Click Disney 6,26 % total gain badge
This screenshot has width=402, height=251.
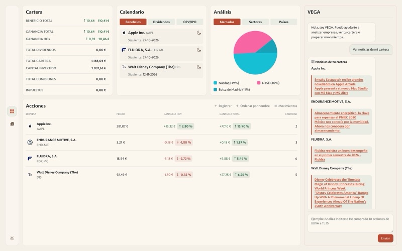tap(241, 175)
